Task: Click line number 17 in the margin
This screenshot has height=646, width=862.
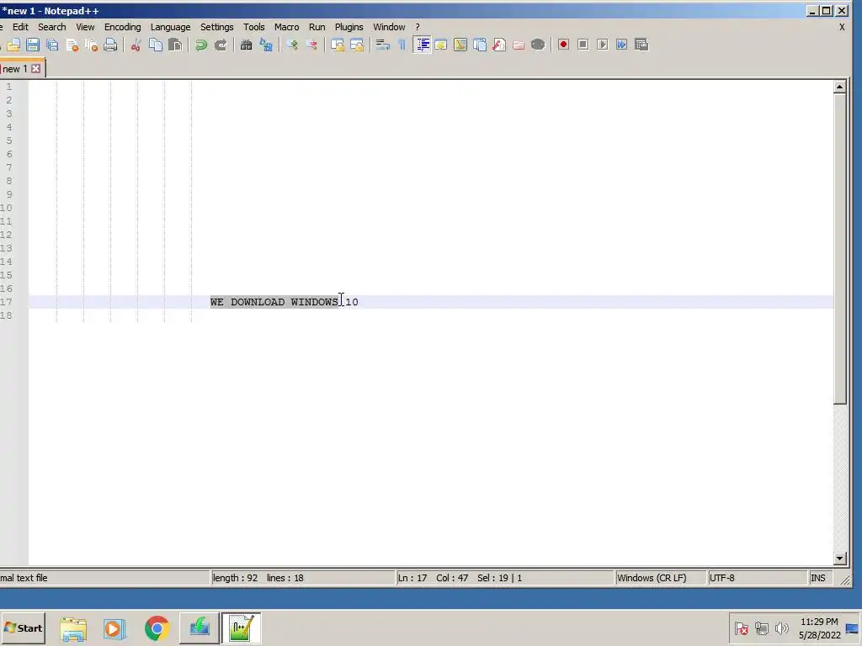Action: [x=6, y=302]
